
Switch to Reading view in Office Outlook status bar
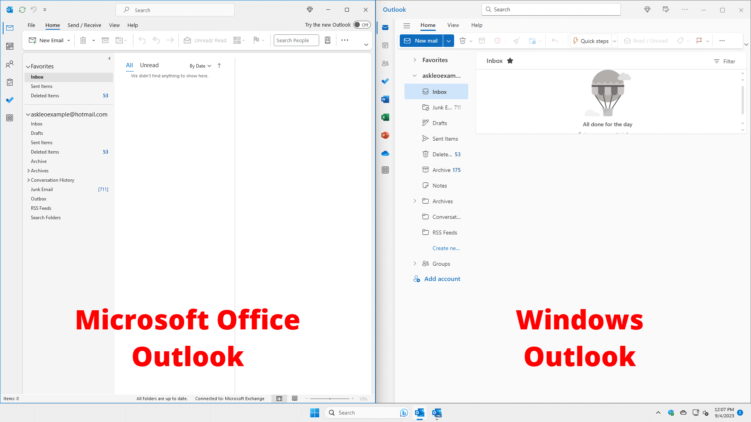click(x=295, y=399)
